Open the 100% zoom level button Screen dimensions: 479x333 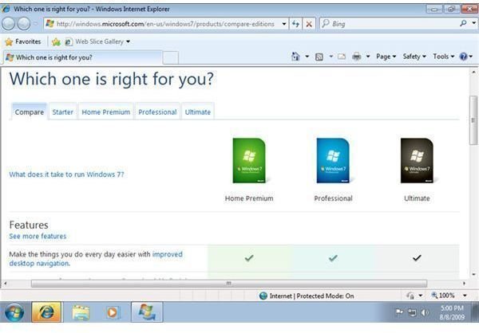tap(443, 296)
